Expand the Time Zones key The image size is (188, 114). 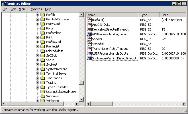pyautogui.click(x=37, y=78)
